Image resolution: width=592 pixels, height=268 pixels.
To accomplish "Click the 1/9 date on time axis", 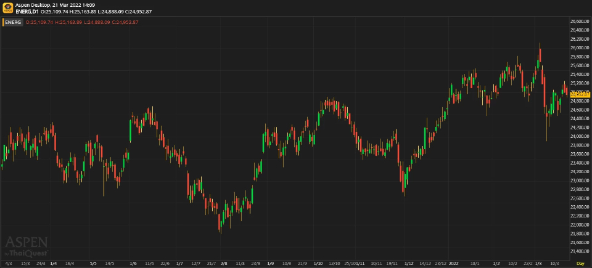I will tap(270, 263).
